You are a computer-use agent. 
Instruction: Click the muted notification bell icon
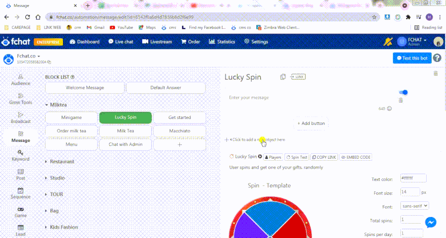(x=388, y=42)
